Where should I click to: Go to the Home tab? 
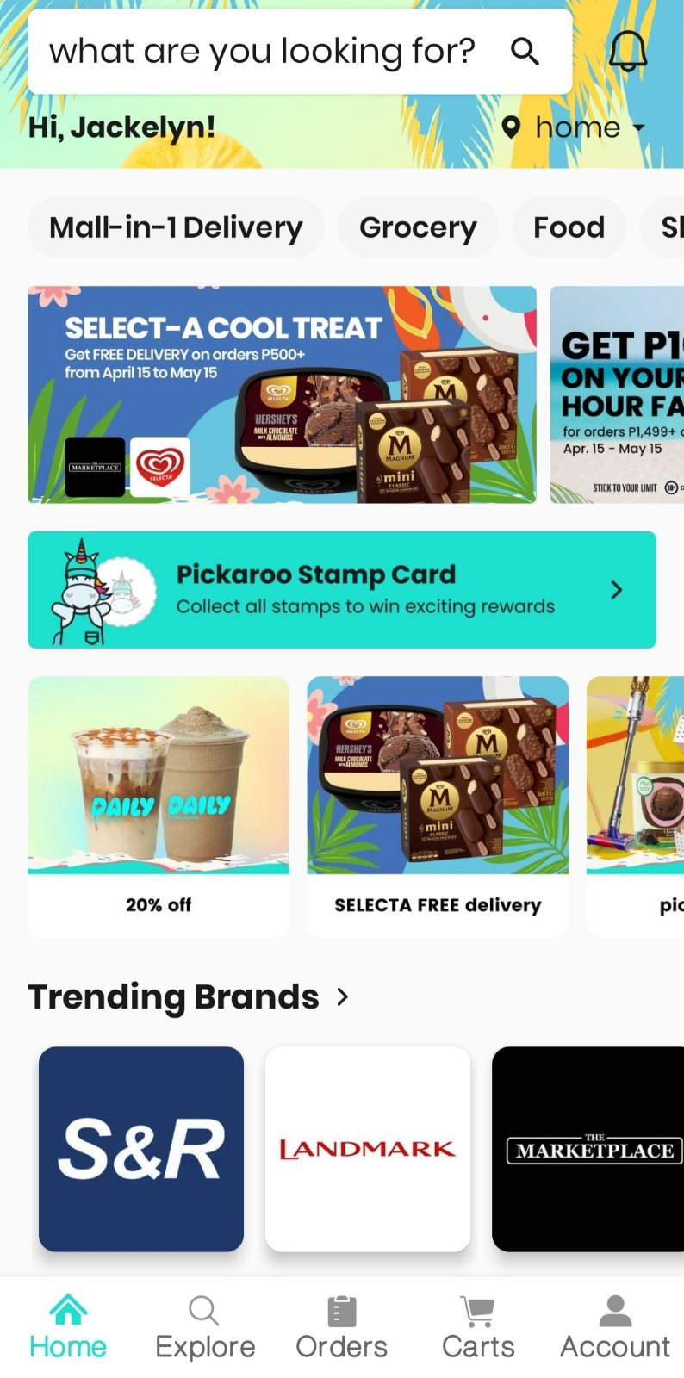68,1326
